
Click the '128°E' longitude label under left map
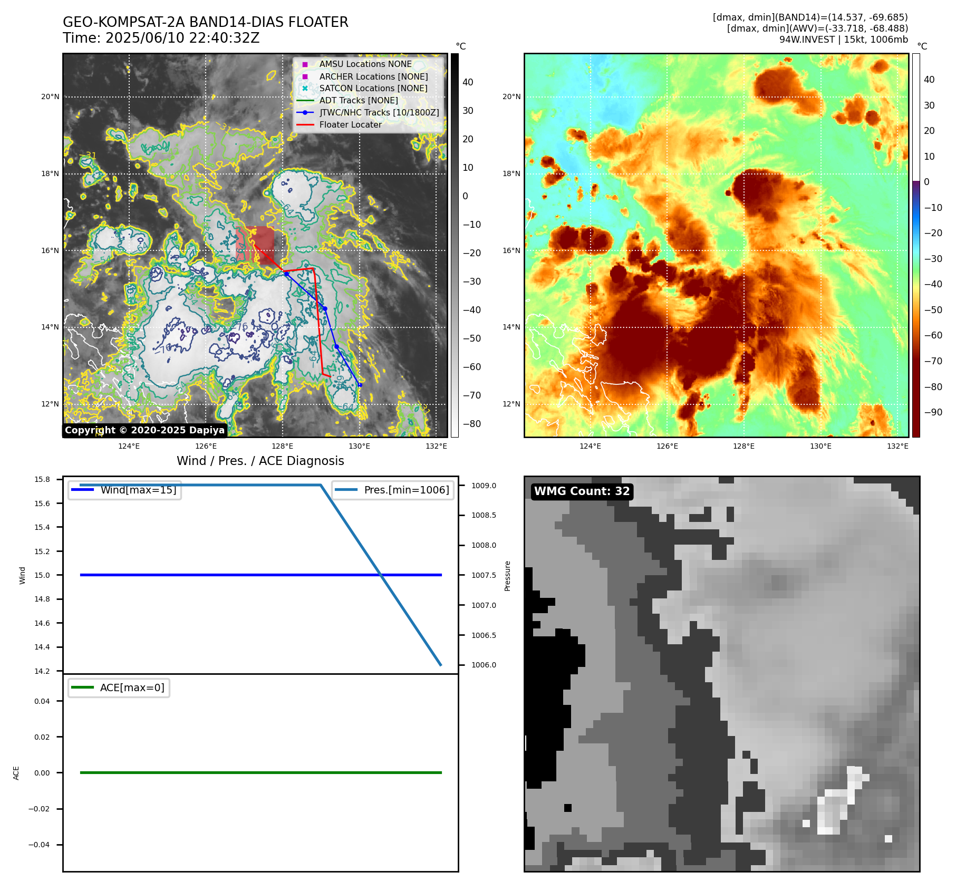click(283, 446)
